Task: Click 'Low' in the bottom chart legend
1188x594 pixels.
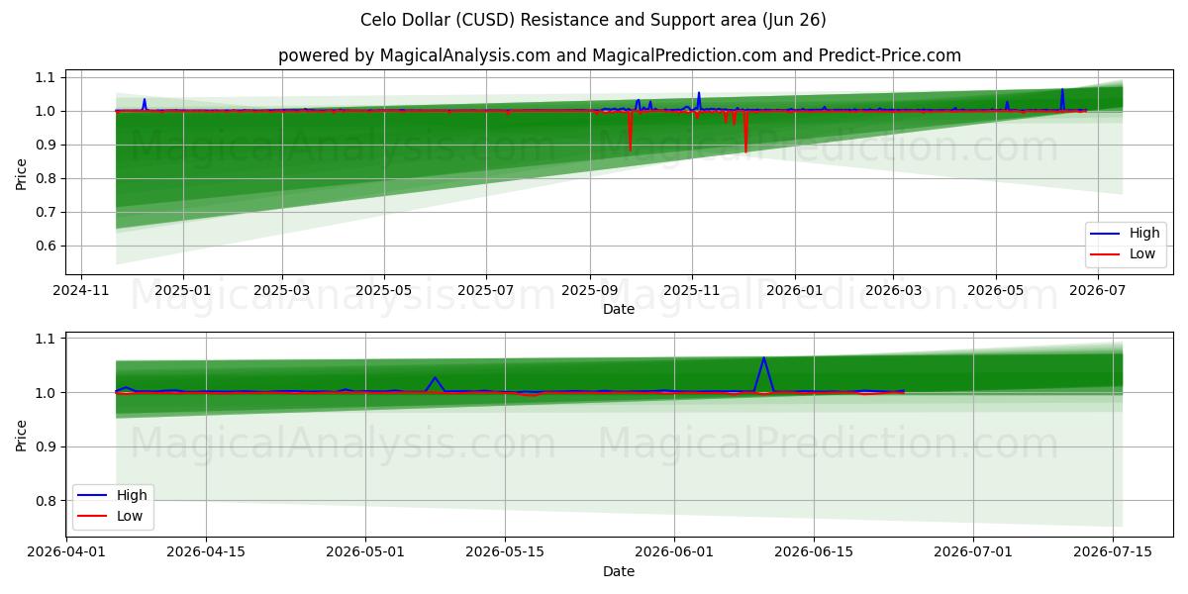Action: point(130,516)
